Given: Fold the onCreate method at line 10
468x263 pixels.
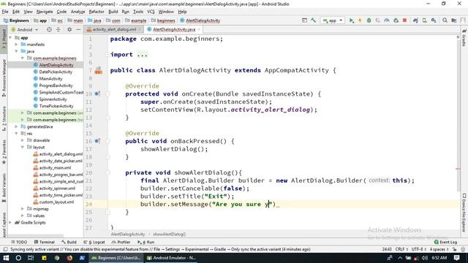Looking at the screenshot, I should click(x=107, y=94).
